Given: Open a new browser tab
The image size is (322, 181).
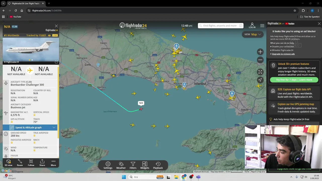Looking at the screenshot, I should click(x=49, y=4).
